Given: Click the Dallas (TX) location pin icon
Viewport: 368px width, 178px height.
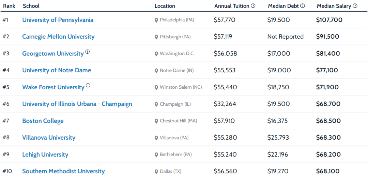Looking at the screenshot, I should pos(156,172).
